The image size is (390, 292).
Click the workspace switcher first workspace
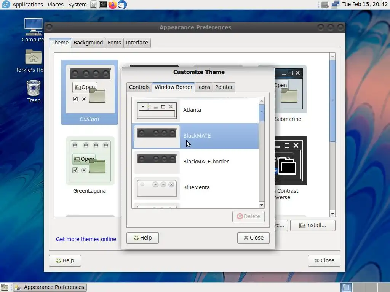(x=346, y=287)
